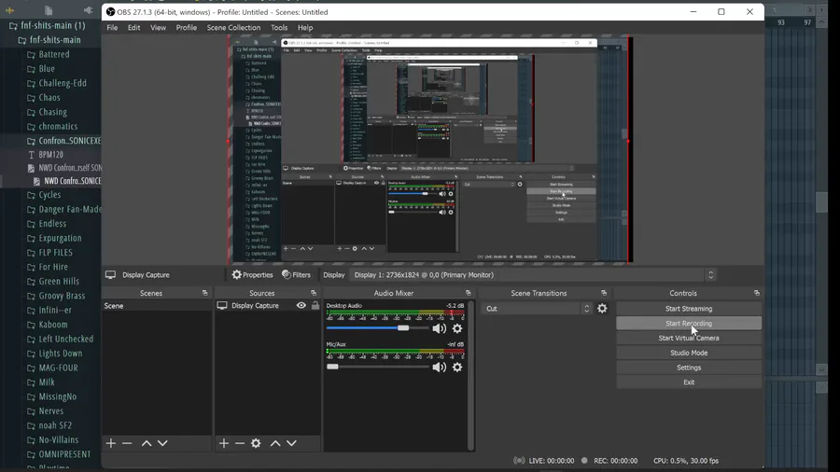Click the FL Studio browser file icon
Image resolution: width=840 pixels, height=472 pixels.
click(x=49, y=9)
